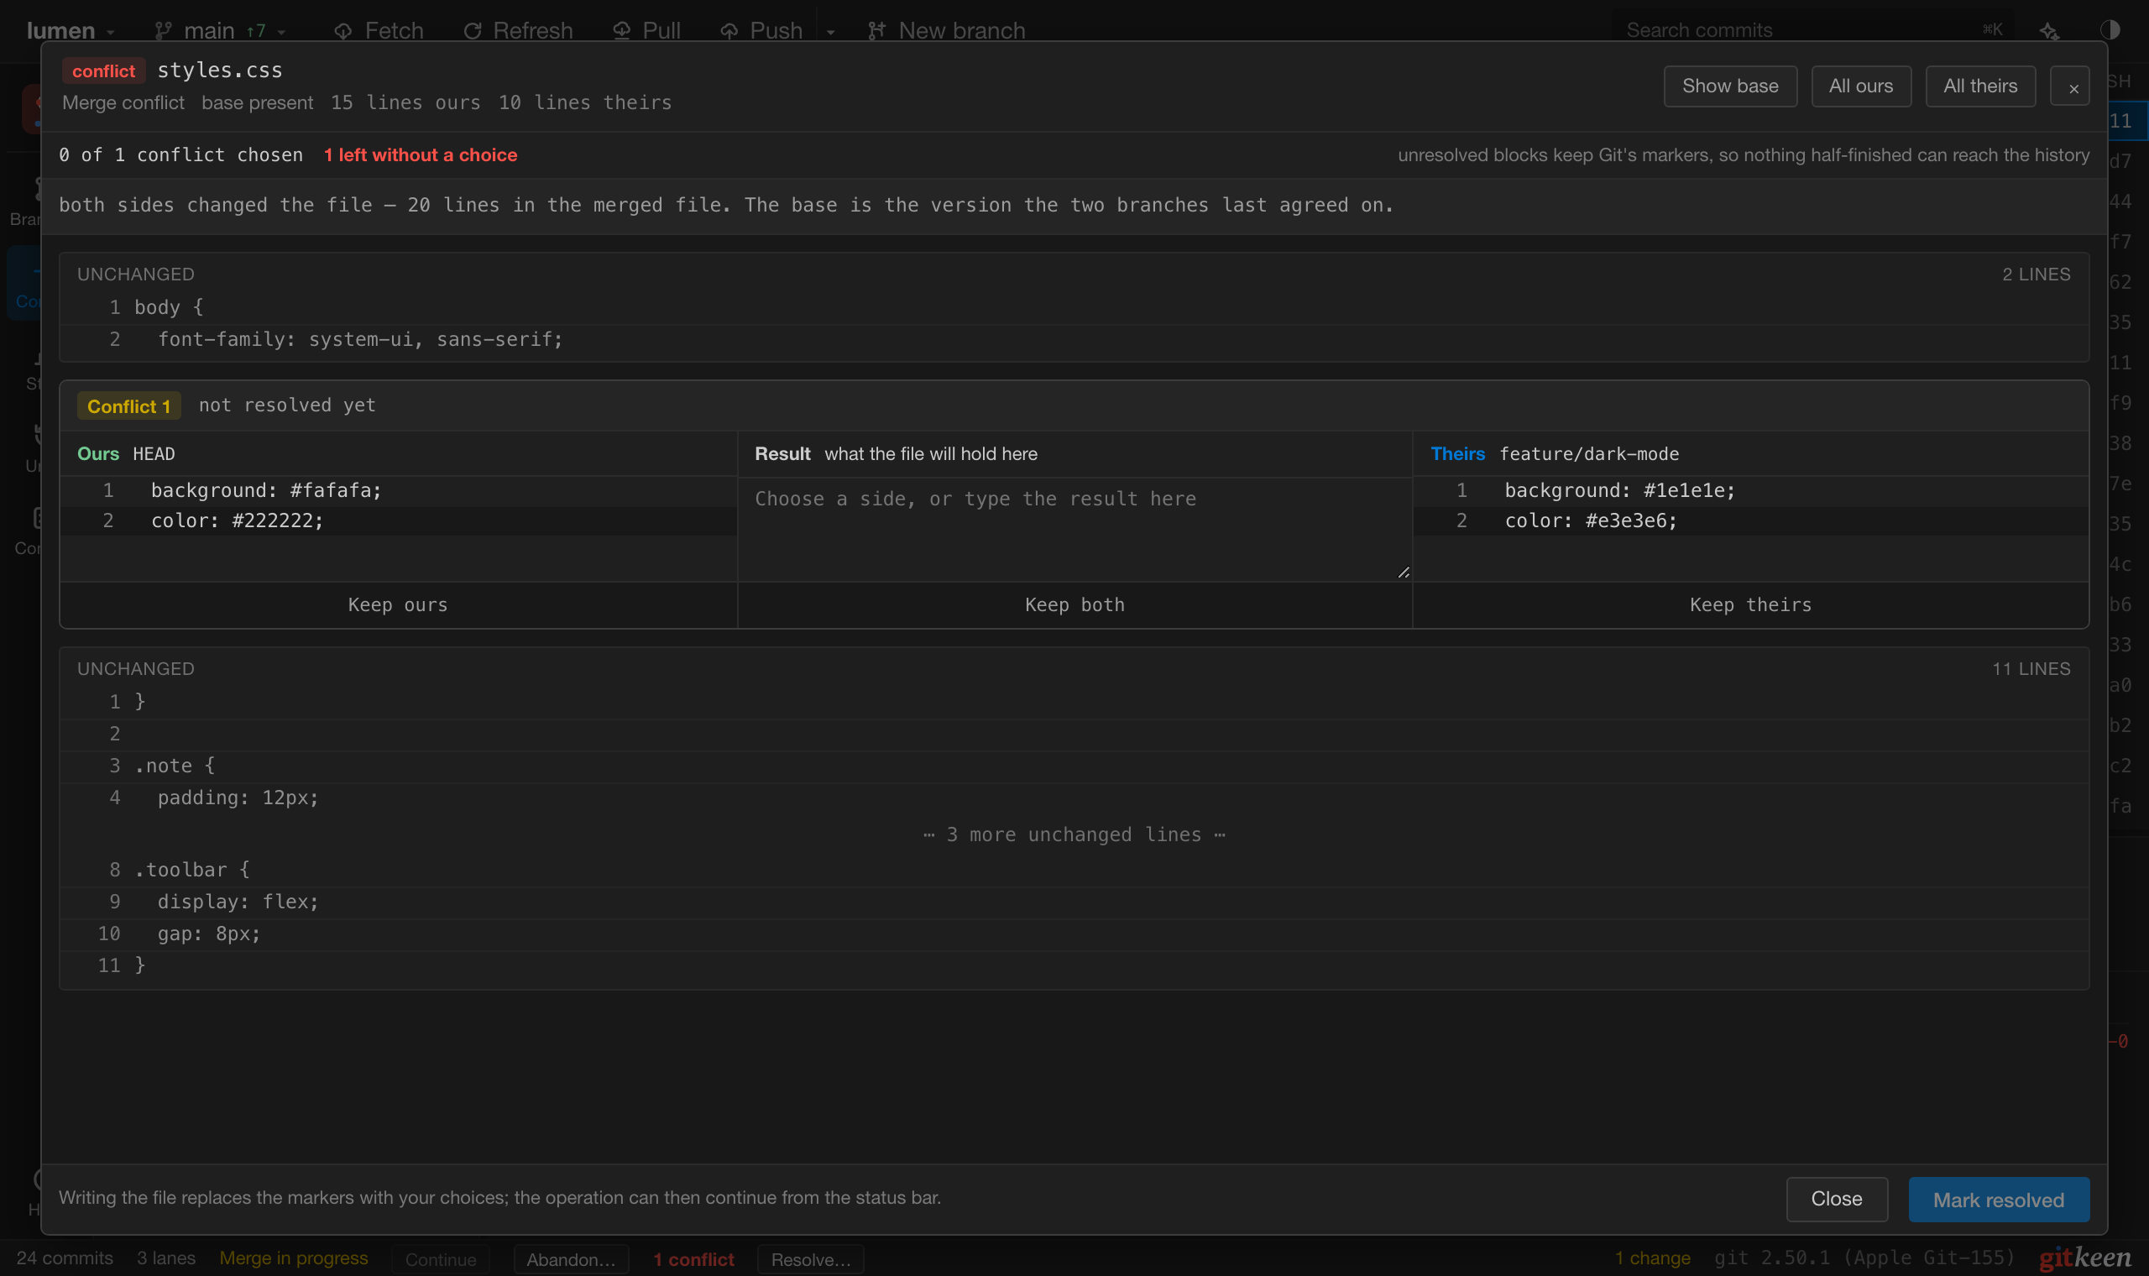Click Keep ours for Conflict 1
Image resolution: width=2149 pixels, height=1276 pixels.
tap(398, 604)
